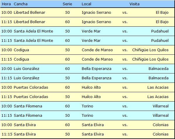Click Pudahuel in the 11:15 row
Screen dimensions: 175x139
pos(160,41)
